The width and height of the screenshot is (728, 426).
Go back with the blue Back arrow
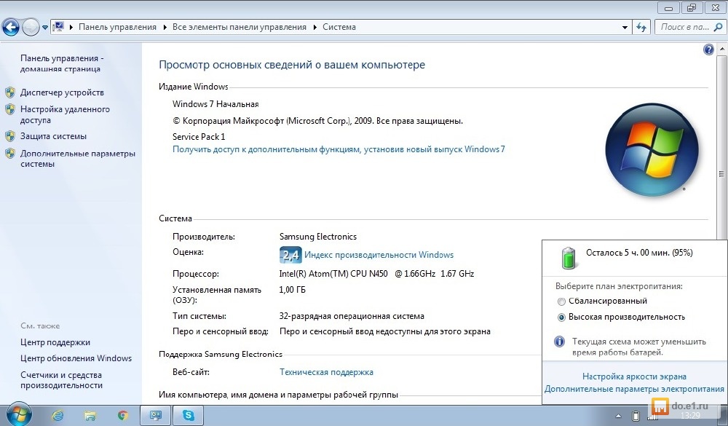pyautogui.click(x=11, y=28)
